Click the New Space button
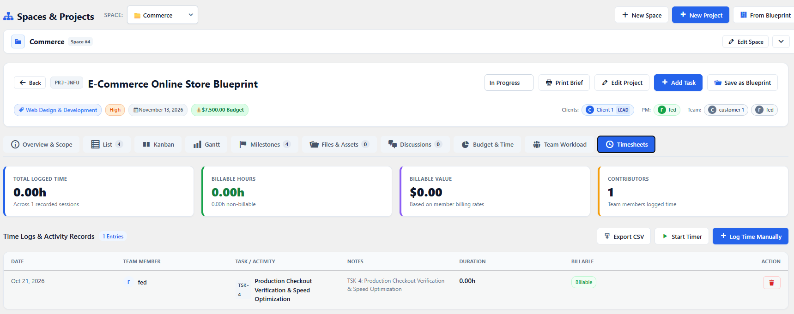 click(x=642, y=15)
